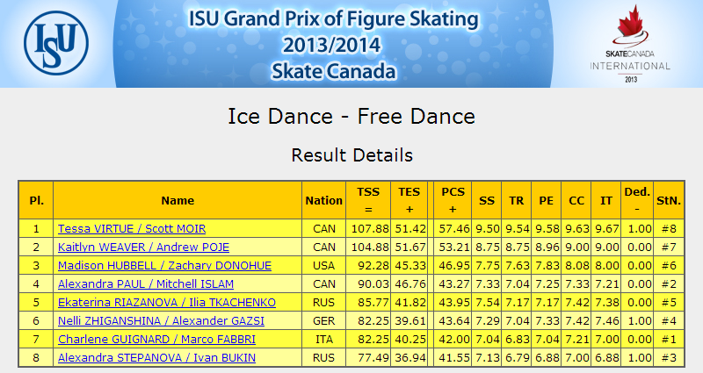Open Alexandra STEPANOVA / Ivan BUKIN link
Viewport: 703px width, 373px height.
click(x=157, y=357)
